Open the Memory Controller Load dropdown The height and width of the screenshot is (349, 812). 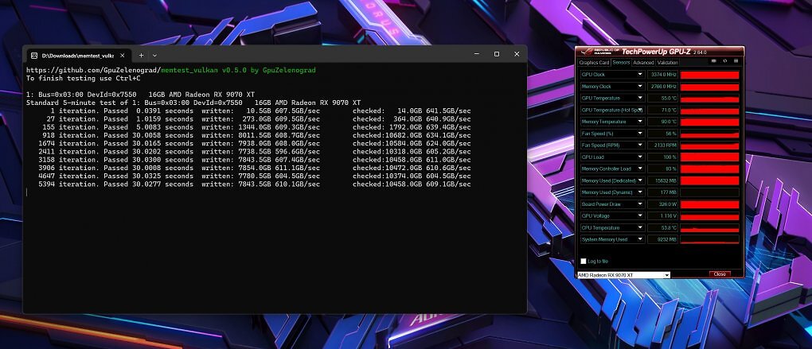tap(641, 169)
